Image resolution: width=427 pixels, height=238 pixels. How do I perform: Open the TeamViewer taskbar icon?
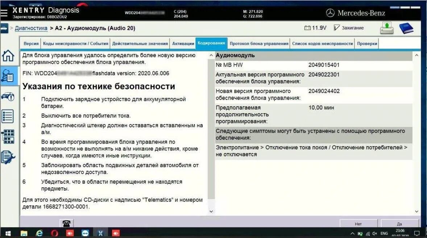tap(85, 233)
